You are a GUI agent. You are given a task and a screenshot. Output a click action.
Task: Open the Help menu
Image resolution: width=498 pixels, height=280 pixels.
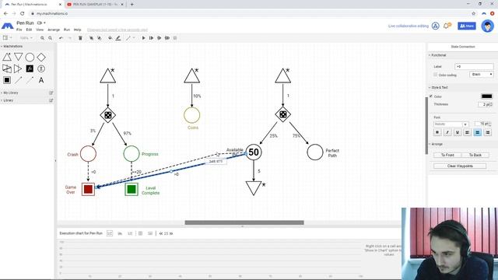[78, 30]
